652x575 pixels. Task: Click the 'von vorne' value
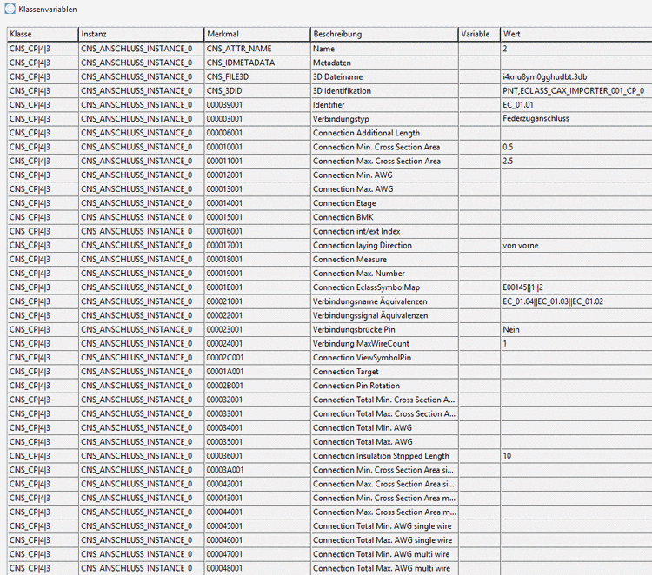click(520, 246)
